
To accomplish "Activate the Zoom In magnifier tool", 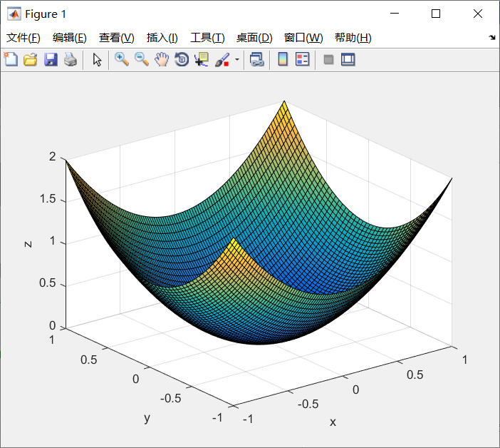I will click(x=122, y=59).
